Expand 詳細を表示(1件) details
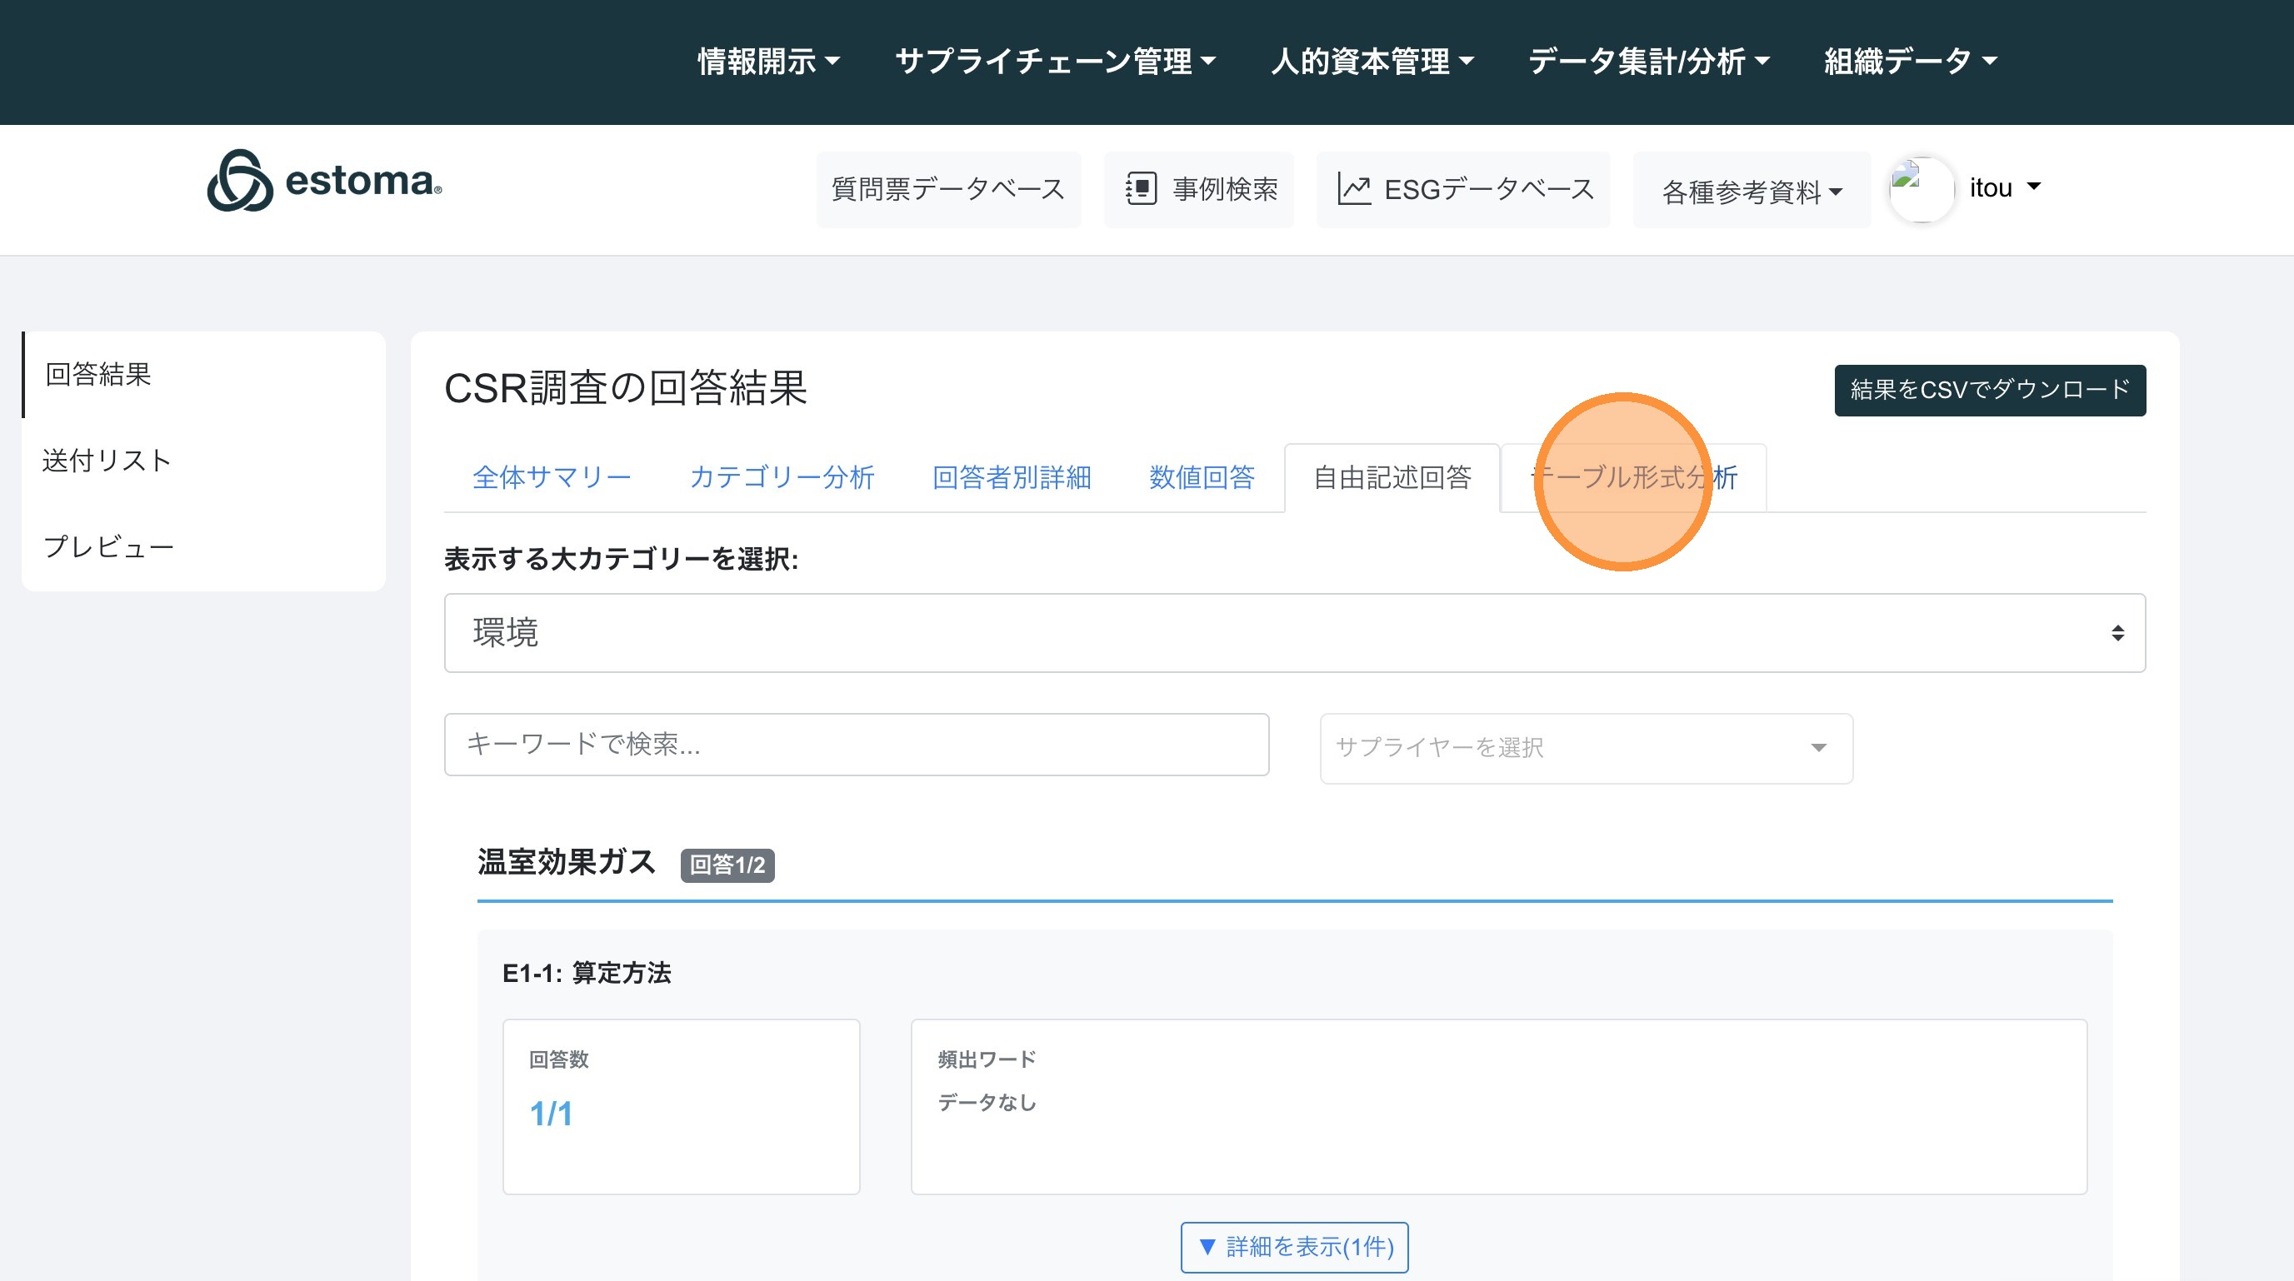The height and width of the screenshot is (1281, 2294). (x=1294, y=1246)
